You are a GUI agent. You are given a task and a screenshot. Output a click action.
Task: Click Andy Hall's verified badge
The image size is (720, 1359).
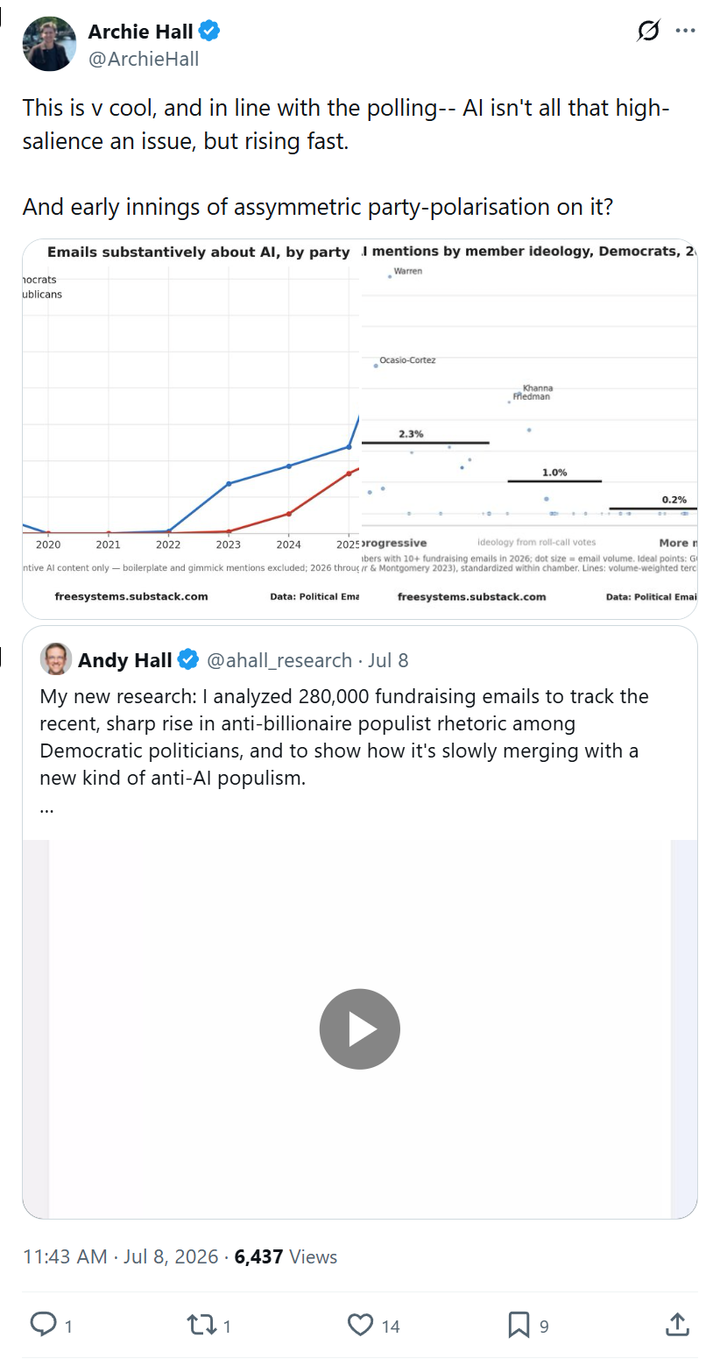188,659
